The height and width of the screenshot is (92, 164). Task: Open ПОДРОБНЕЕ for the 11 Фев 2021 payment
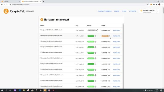116,47
